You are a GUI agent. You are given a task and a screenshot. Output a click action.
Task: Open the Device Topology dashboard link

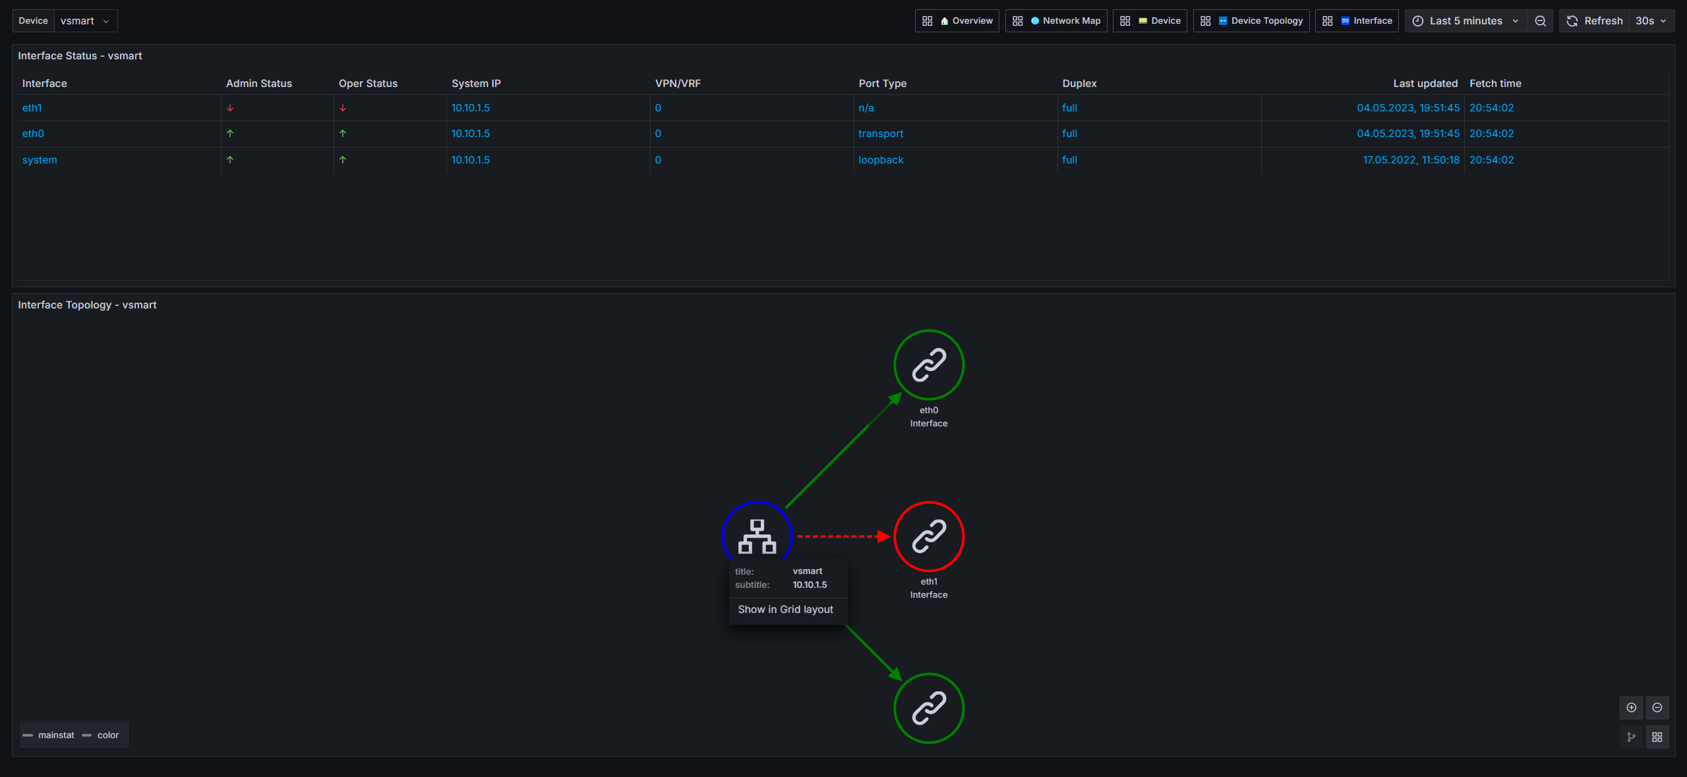[1251, 21]
